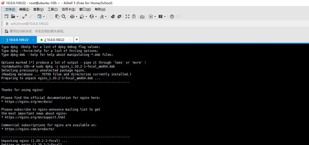Click the Copy icon in toolbar
The height and width of the screenshot is (145, 309).
pos(51,16)
